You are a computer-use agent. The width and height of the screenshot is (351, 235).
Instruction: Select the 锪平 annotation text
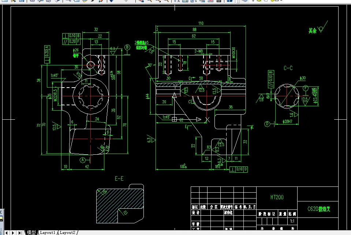click(76, 55)
